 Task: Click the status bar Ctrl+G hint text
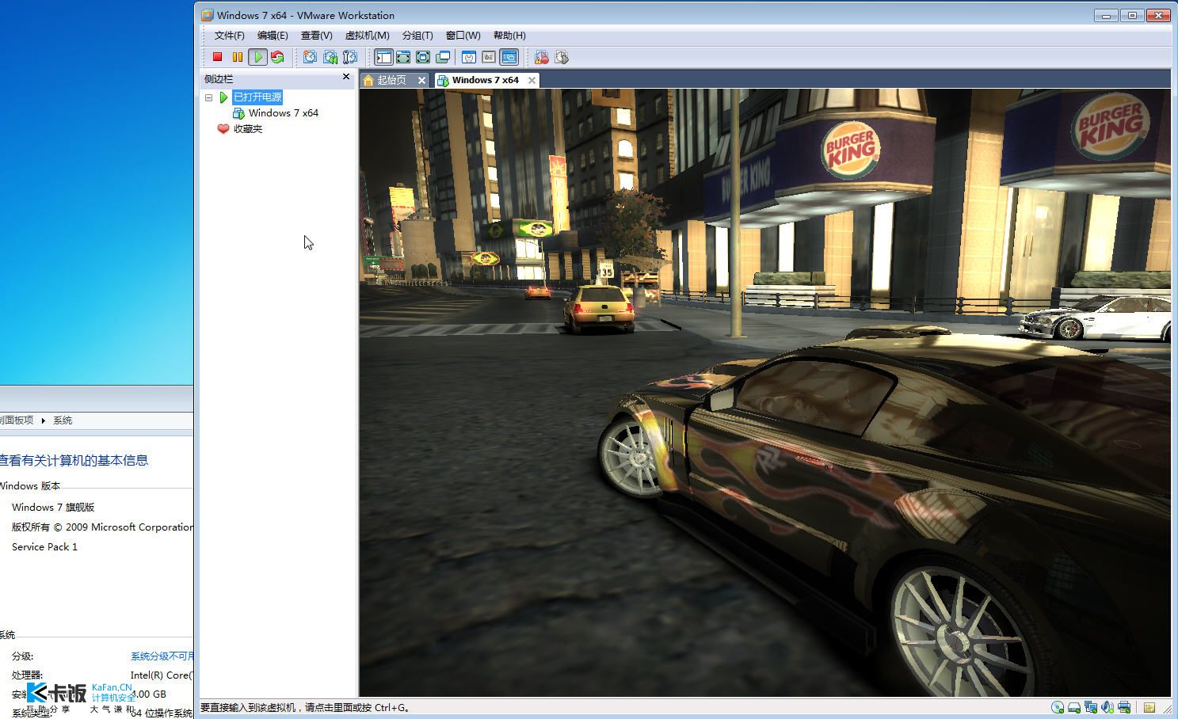305,708
